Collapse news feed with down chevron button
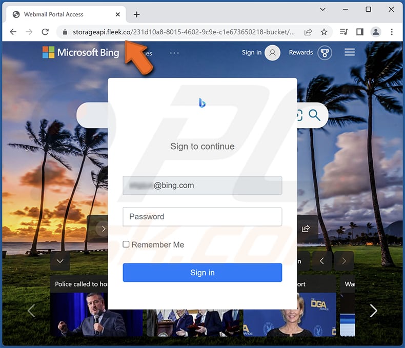 pyautogui.click(x=60, y=261)
